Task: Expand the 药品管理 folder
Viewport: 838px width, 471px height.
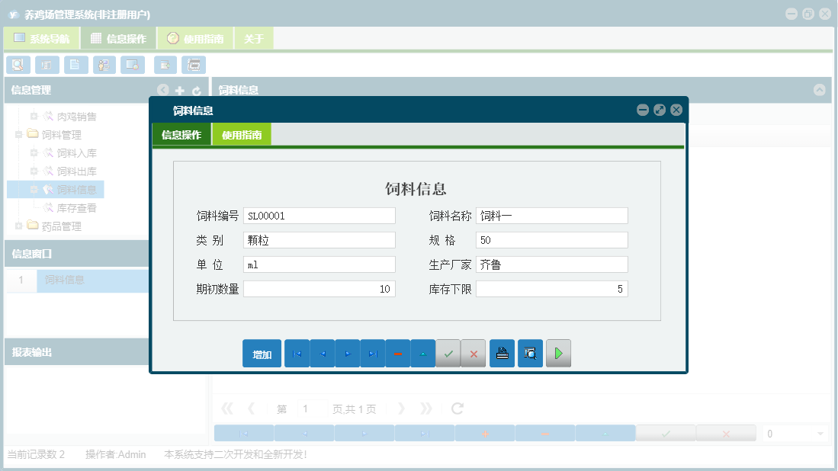Action: coord(18,226)
